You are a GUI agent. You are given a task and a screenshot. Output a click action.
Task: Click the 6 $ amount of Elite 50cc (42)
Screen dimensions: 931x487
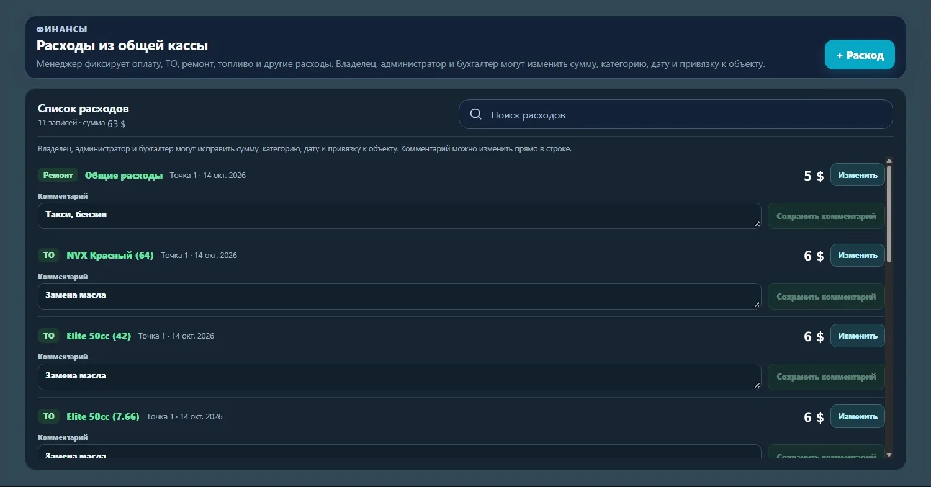(x=814, y=336)
